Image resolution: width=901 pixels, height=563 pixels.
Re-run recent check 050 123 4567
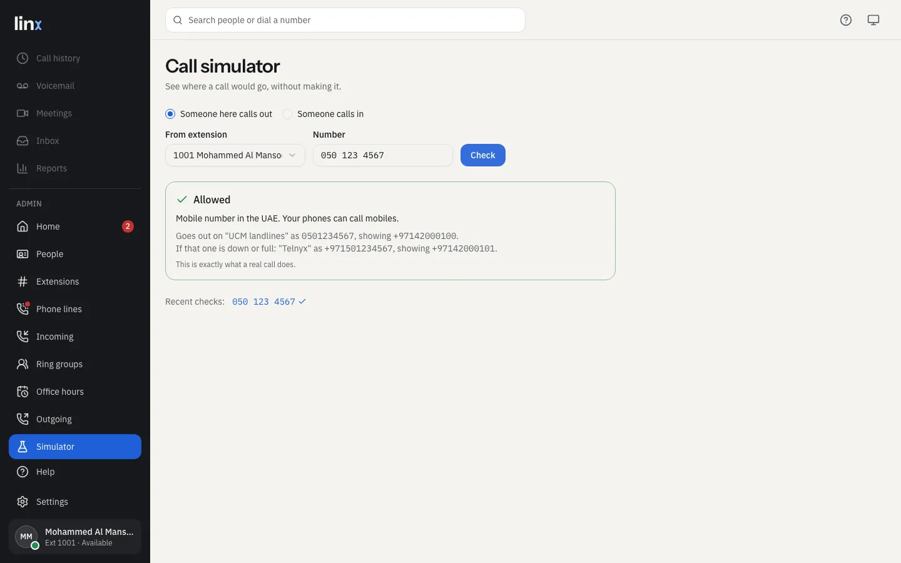269,302
